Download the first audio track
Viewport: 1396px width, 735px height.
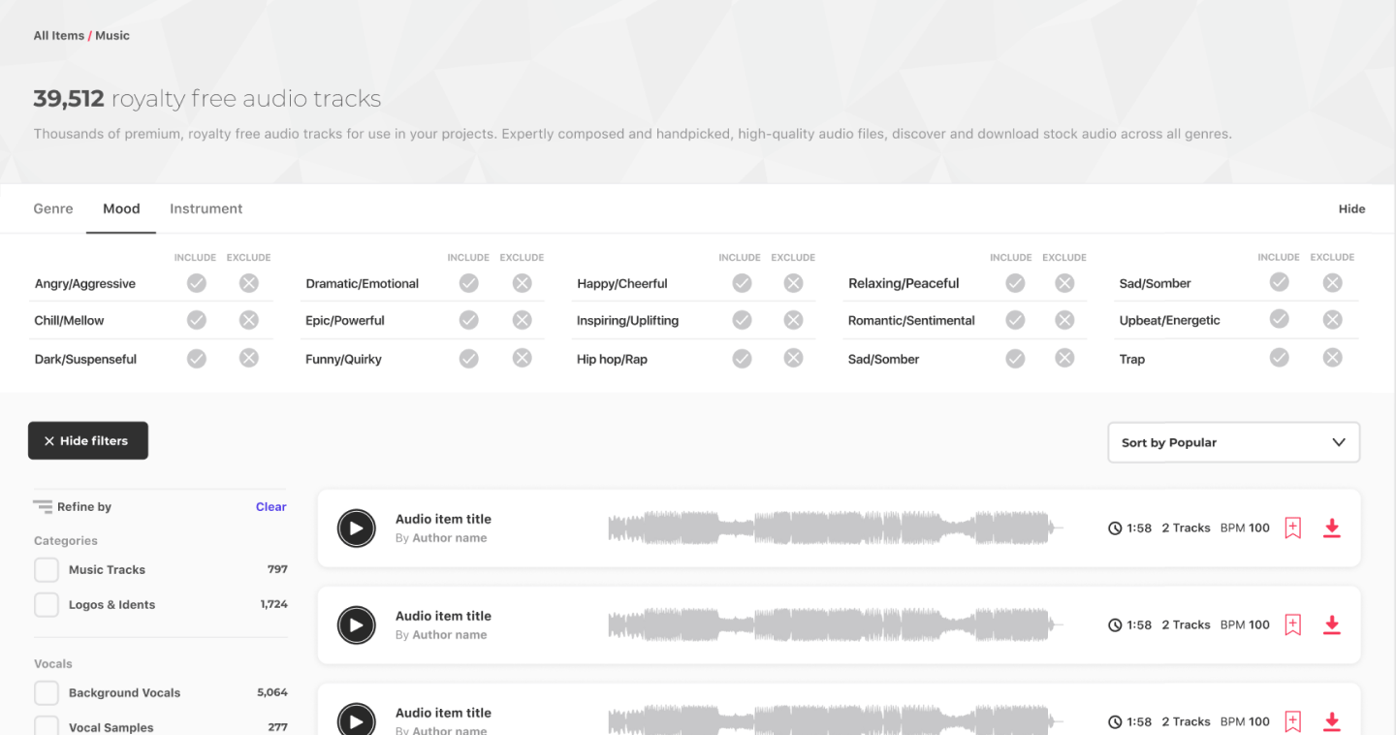(1332, 528)
